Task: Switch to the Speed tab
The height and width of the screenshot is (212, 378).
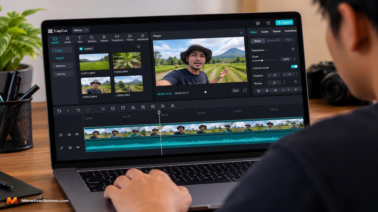Action: coord(277,31)
